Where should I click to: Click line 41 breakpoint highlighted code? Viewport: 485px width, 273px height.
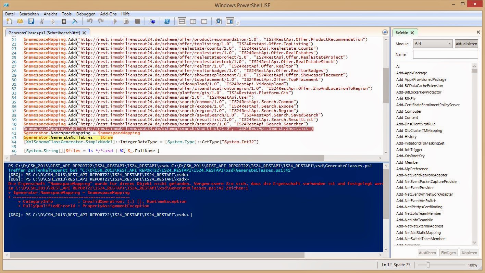pos(168,128)
